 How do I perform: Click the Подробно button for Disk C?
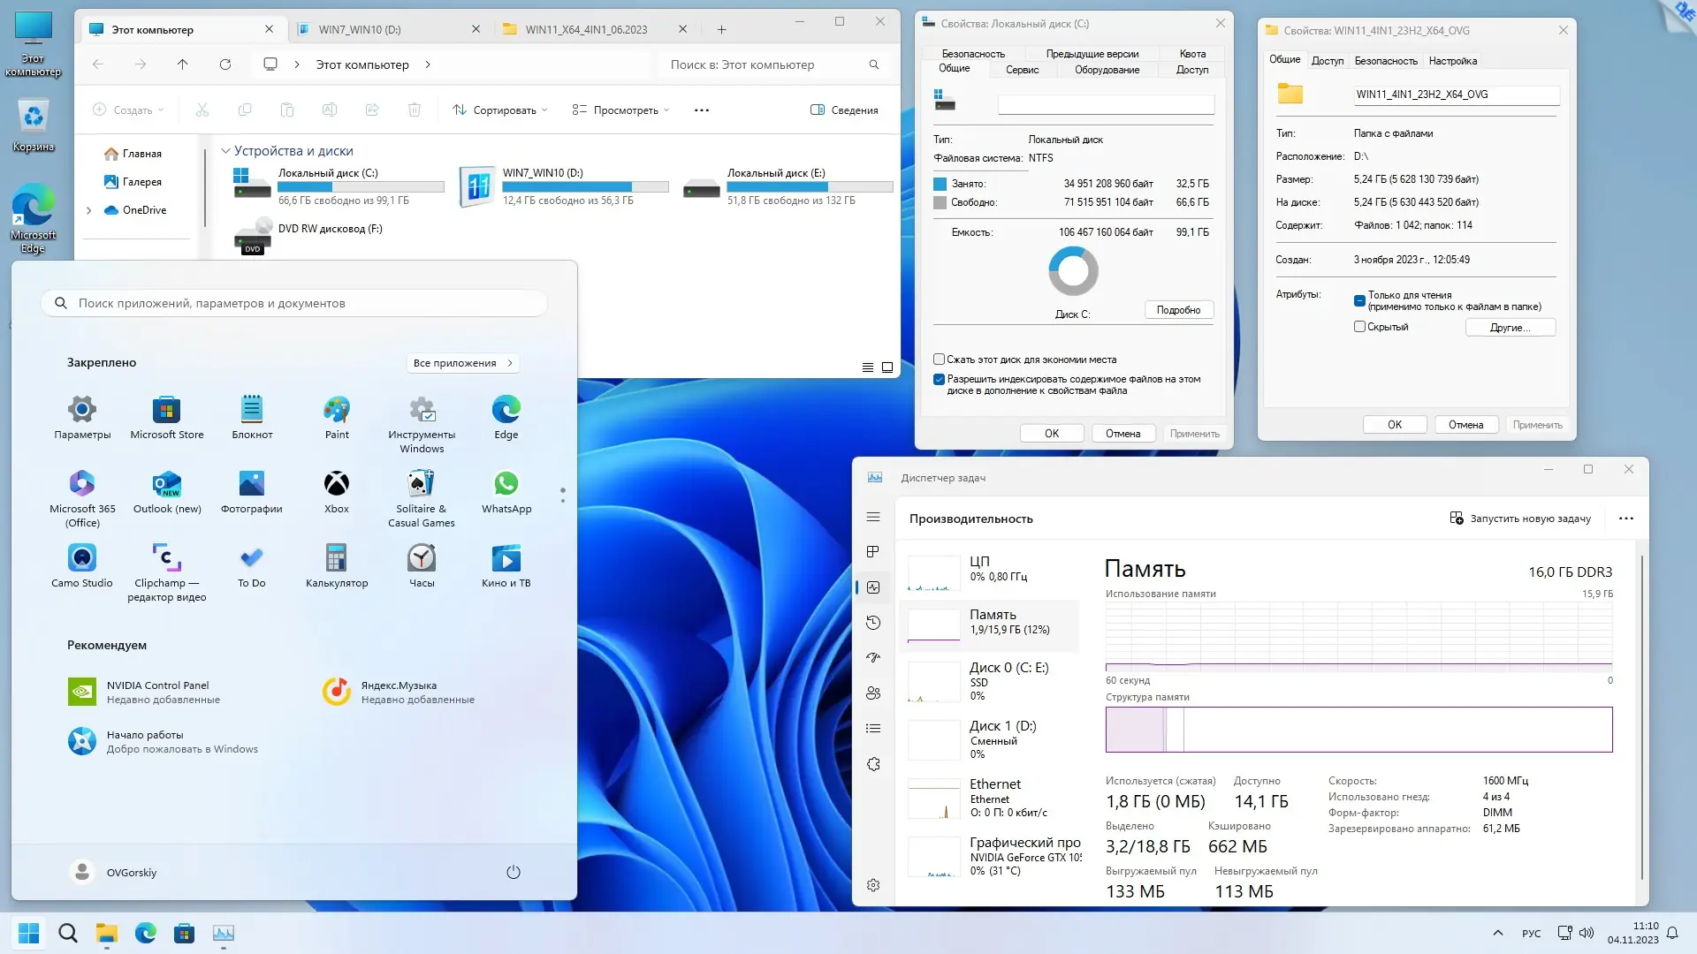coord(1178,310)
